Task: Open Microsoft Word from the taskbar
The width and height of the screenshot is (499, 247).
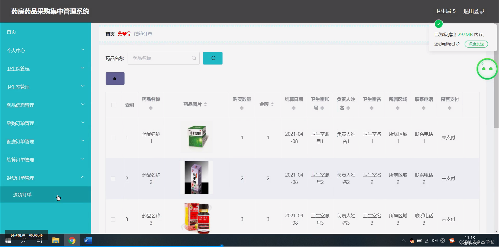Action: pyautogui.click(x=88, y=240)
